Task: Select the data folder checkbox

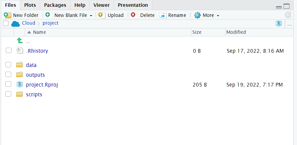Action: [x=8, y=65]
